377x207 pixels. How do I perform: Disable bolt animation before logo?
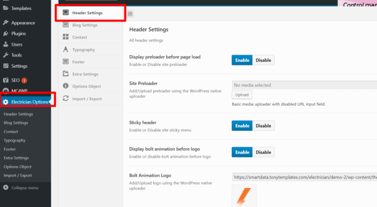(263, 152)
